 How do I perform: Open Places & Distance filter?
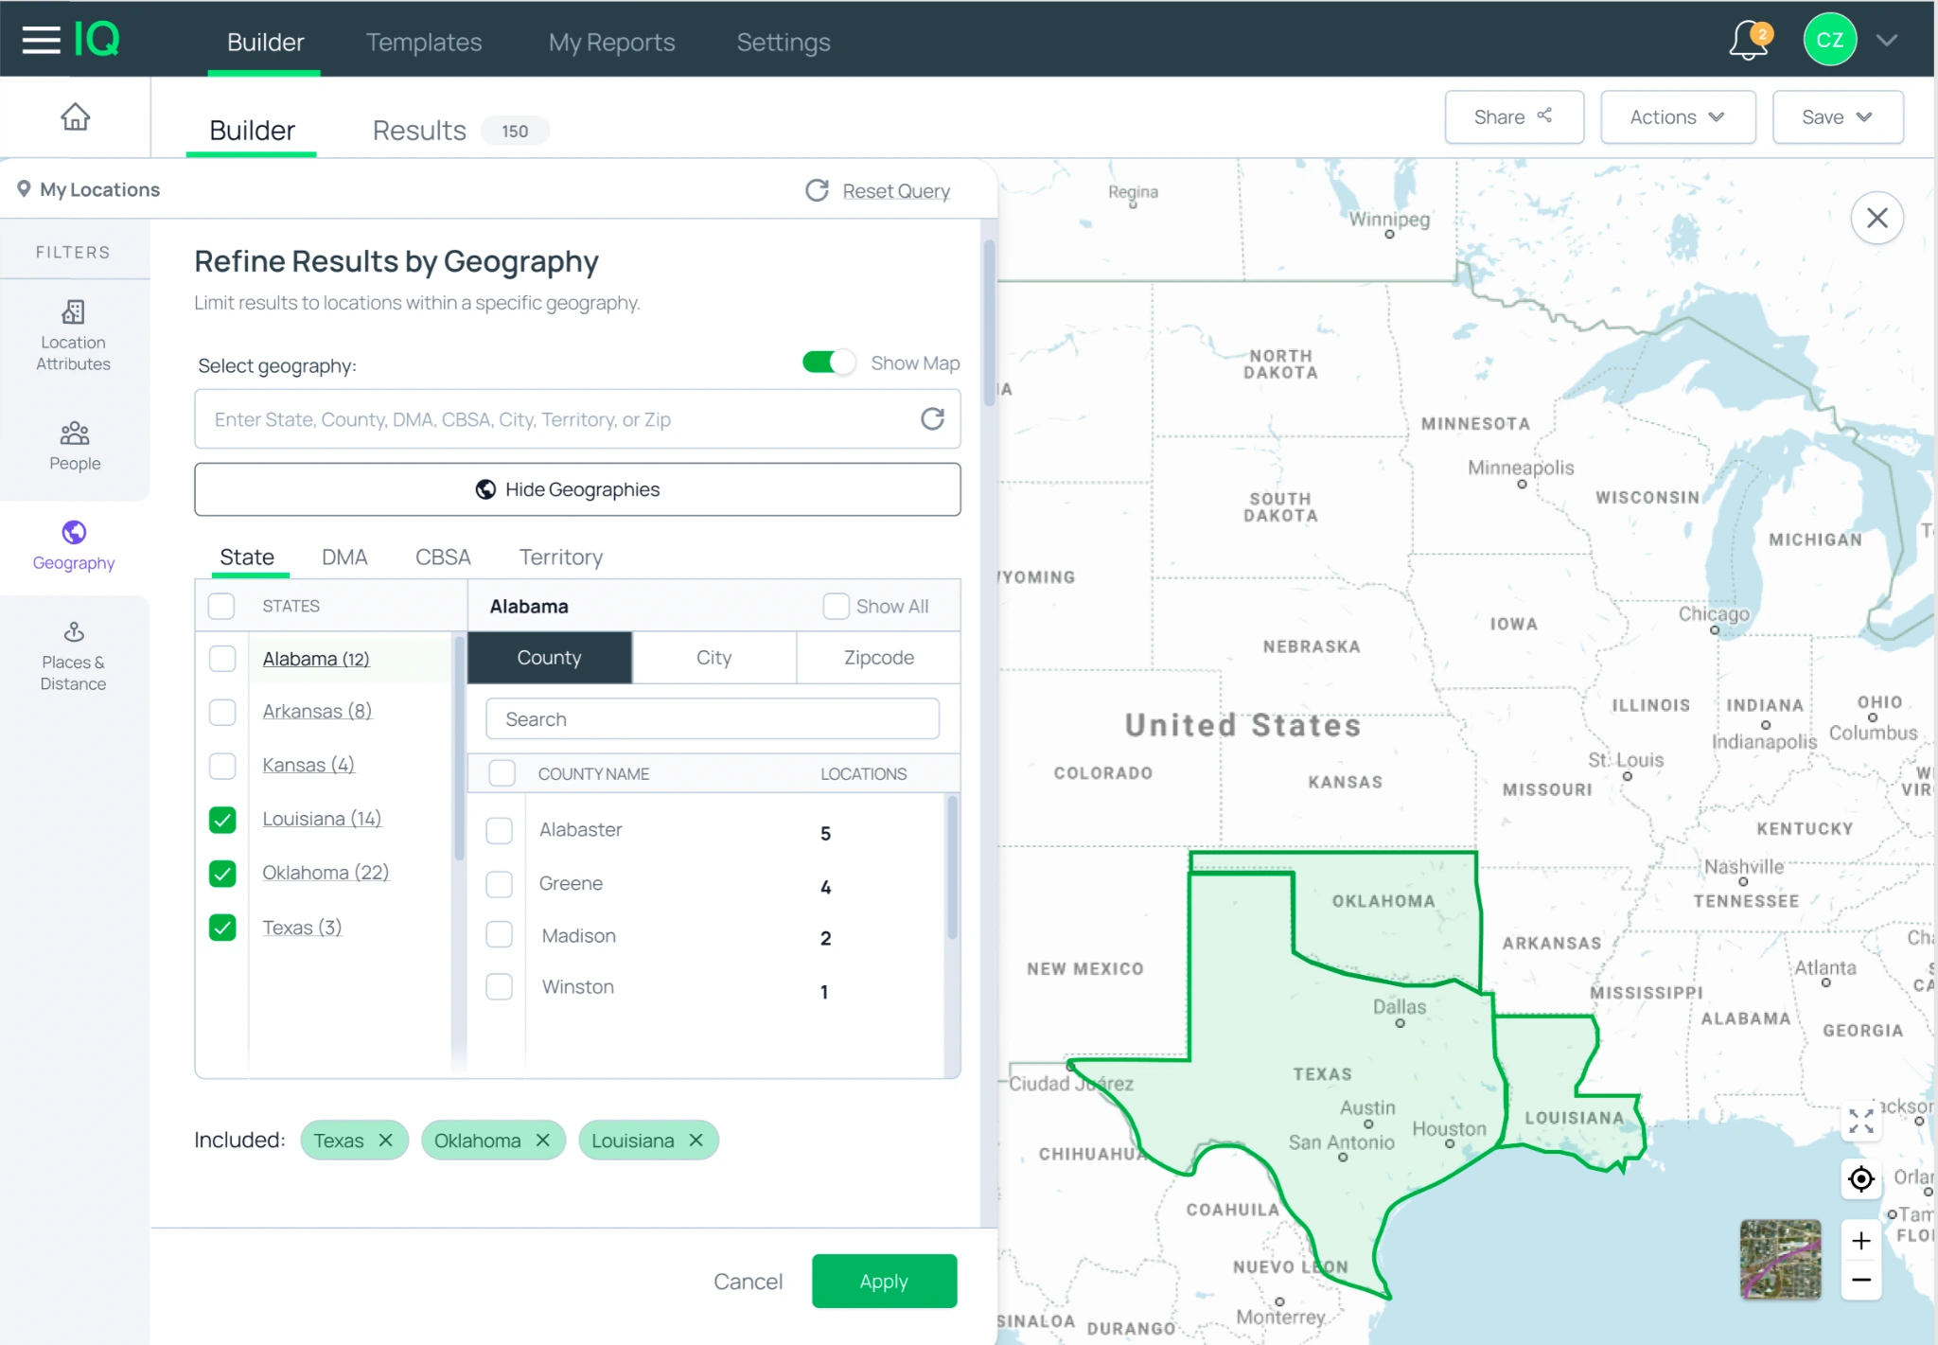[74, 657]
